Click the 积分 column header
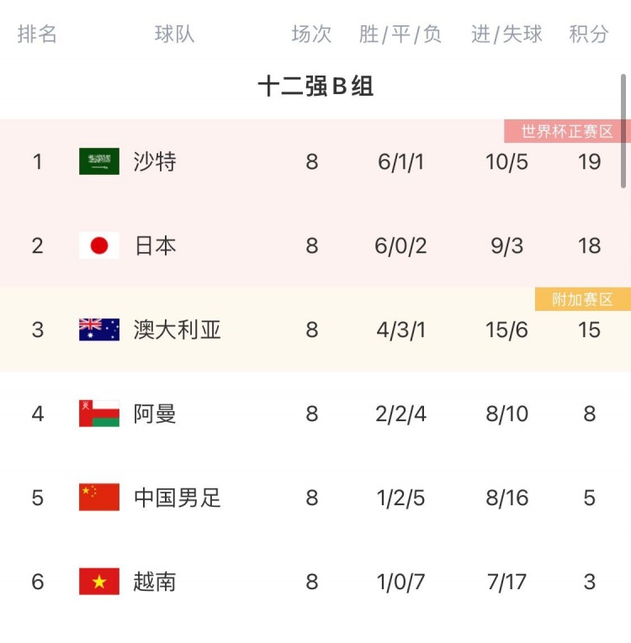Viewport: 631px width, 643px height. pyautogui.click(x=588, y=34)
